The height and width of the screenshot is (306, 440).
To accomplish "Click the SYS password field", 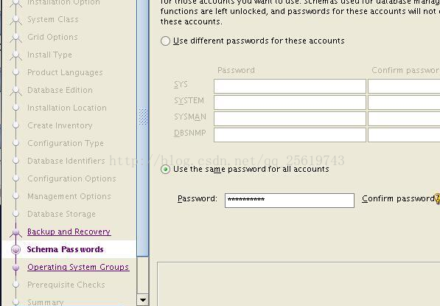I will 290,86.
